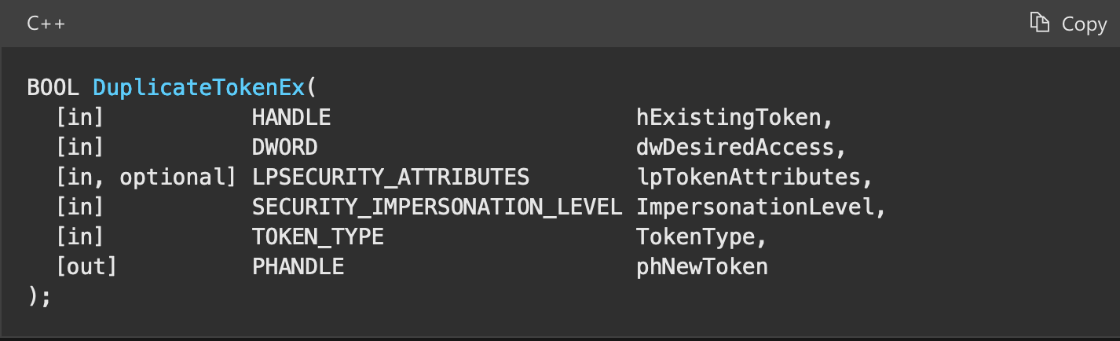This screenshot has width=1120, height=341.
Task: Click the C++ language label
Action: coord(46,24)
